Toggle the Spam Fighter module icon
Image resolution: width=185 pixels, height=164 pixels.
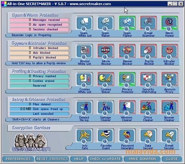[x=127, y=23]
